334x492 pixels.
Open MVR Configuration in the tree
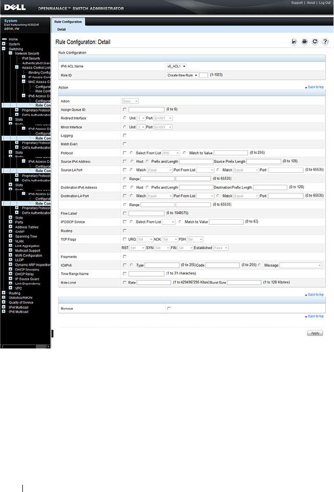29,255
